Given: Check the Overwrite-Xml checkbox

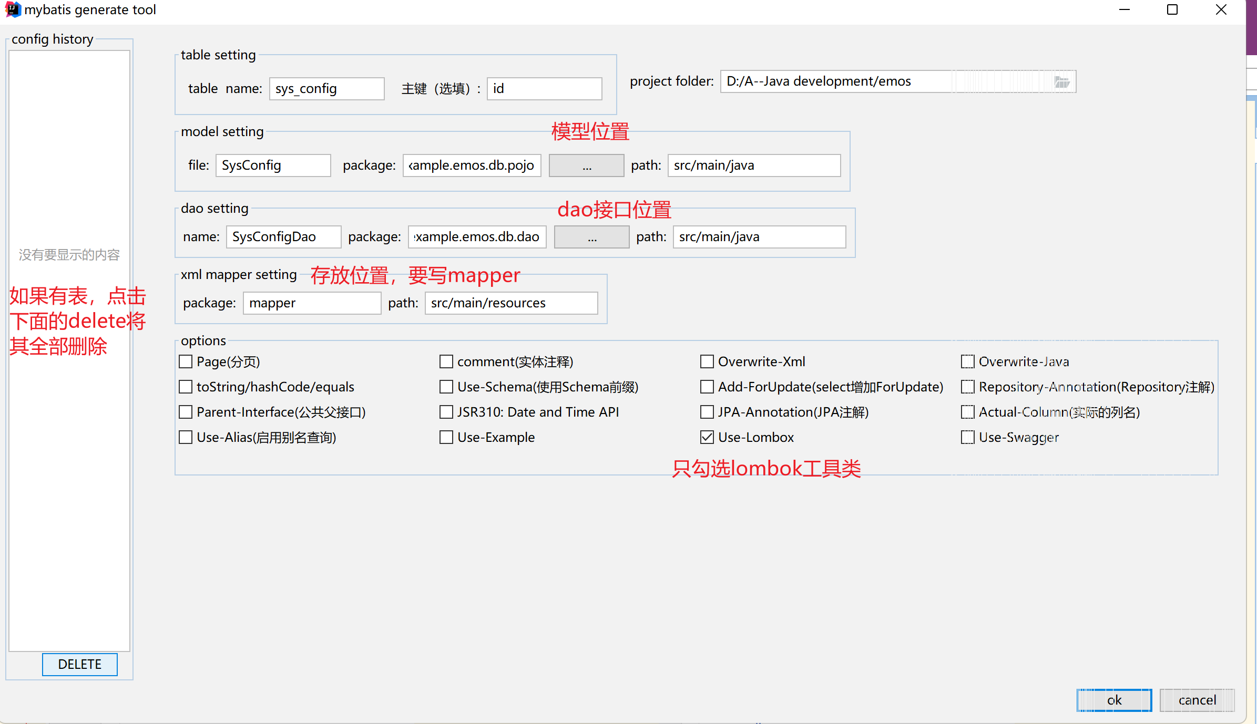Looking at the screenshot, I should tap(707, 361).
